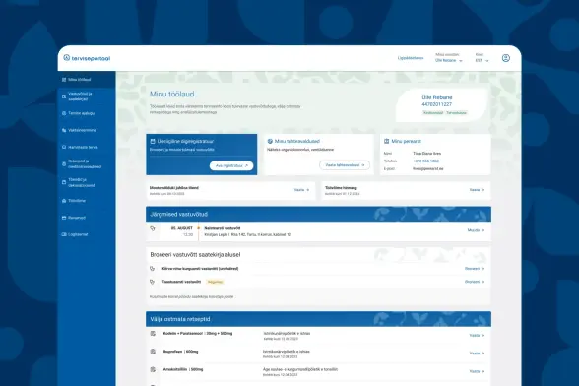Screen dimensions: 579x386
Task: Click Broneeri for Kõrva-nina-kurguarsti vastuvõtt
Action: click(475, 269)
